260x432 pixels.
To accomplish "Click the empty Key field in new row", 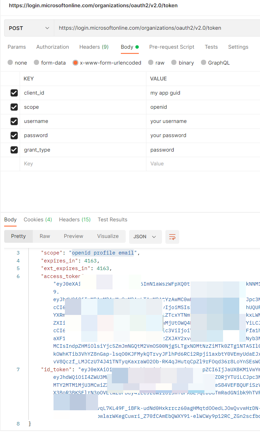I will pos(83,164).
